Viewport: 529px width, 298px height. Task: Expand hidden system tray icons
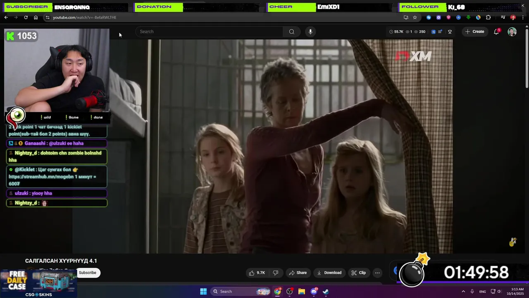(463, 291)
